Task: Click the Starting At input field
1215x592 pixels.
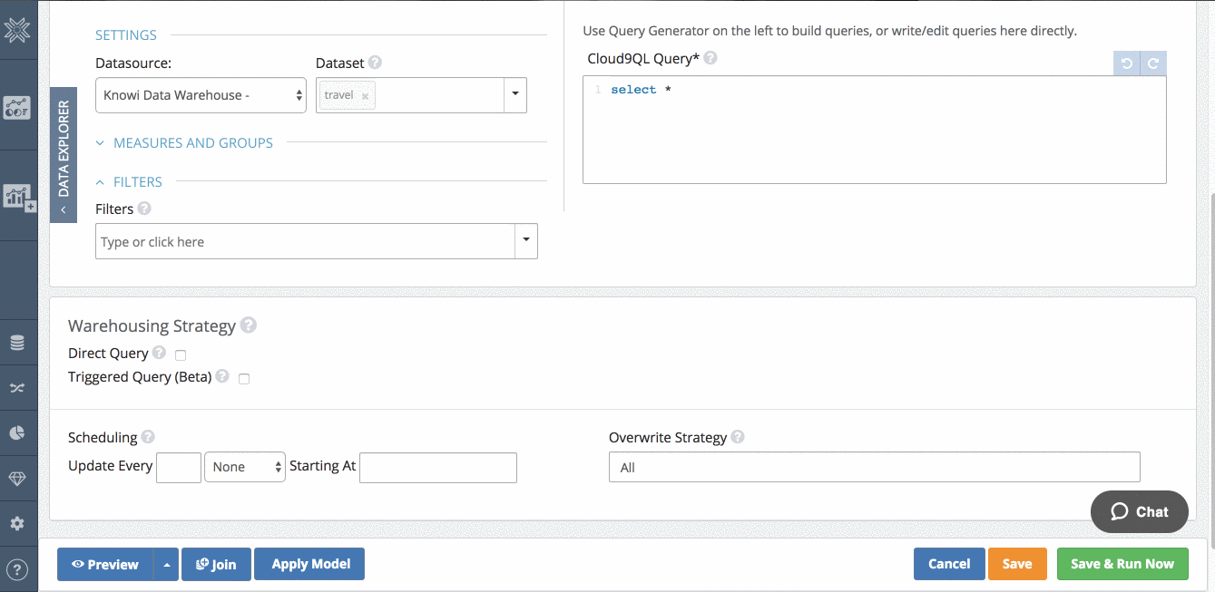Action: (x=438, y=467)
